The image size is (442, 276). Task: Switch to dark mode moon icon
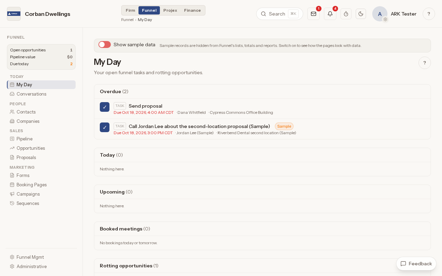click(x=361, y=14)
